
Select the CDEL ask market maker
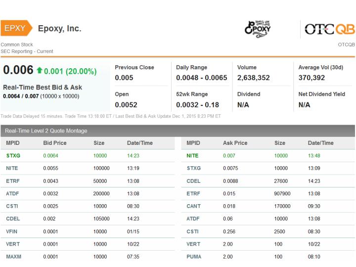[193, 181]
